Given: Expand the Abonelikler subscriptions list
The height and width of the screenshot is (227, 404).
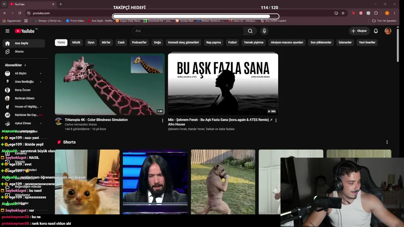Looking at the screenshot, I should 15,65.
